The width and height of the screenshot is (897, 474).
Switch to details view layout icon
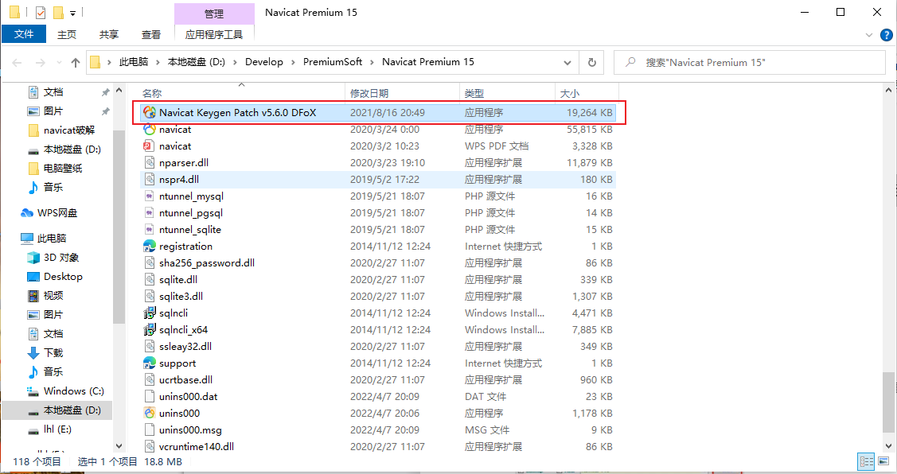(x=866, y=461)
